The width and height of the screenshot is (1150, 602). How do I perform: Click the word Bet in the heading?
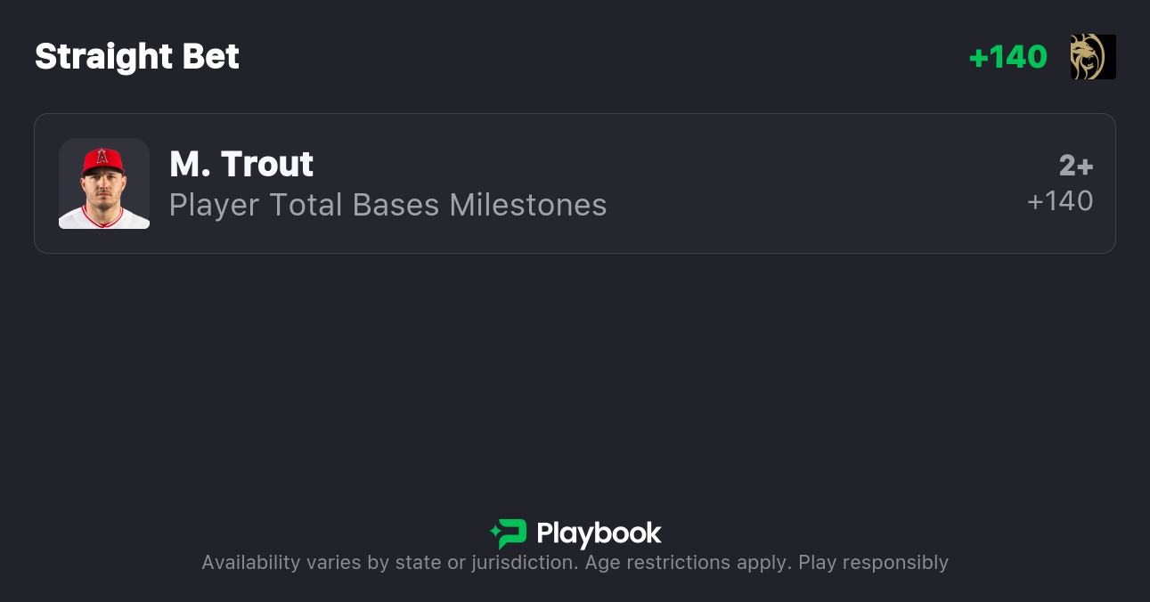click(x=211, y=57)
